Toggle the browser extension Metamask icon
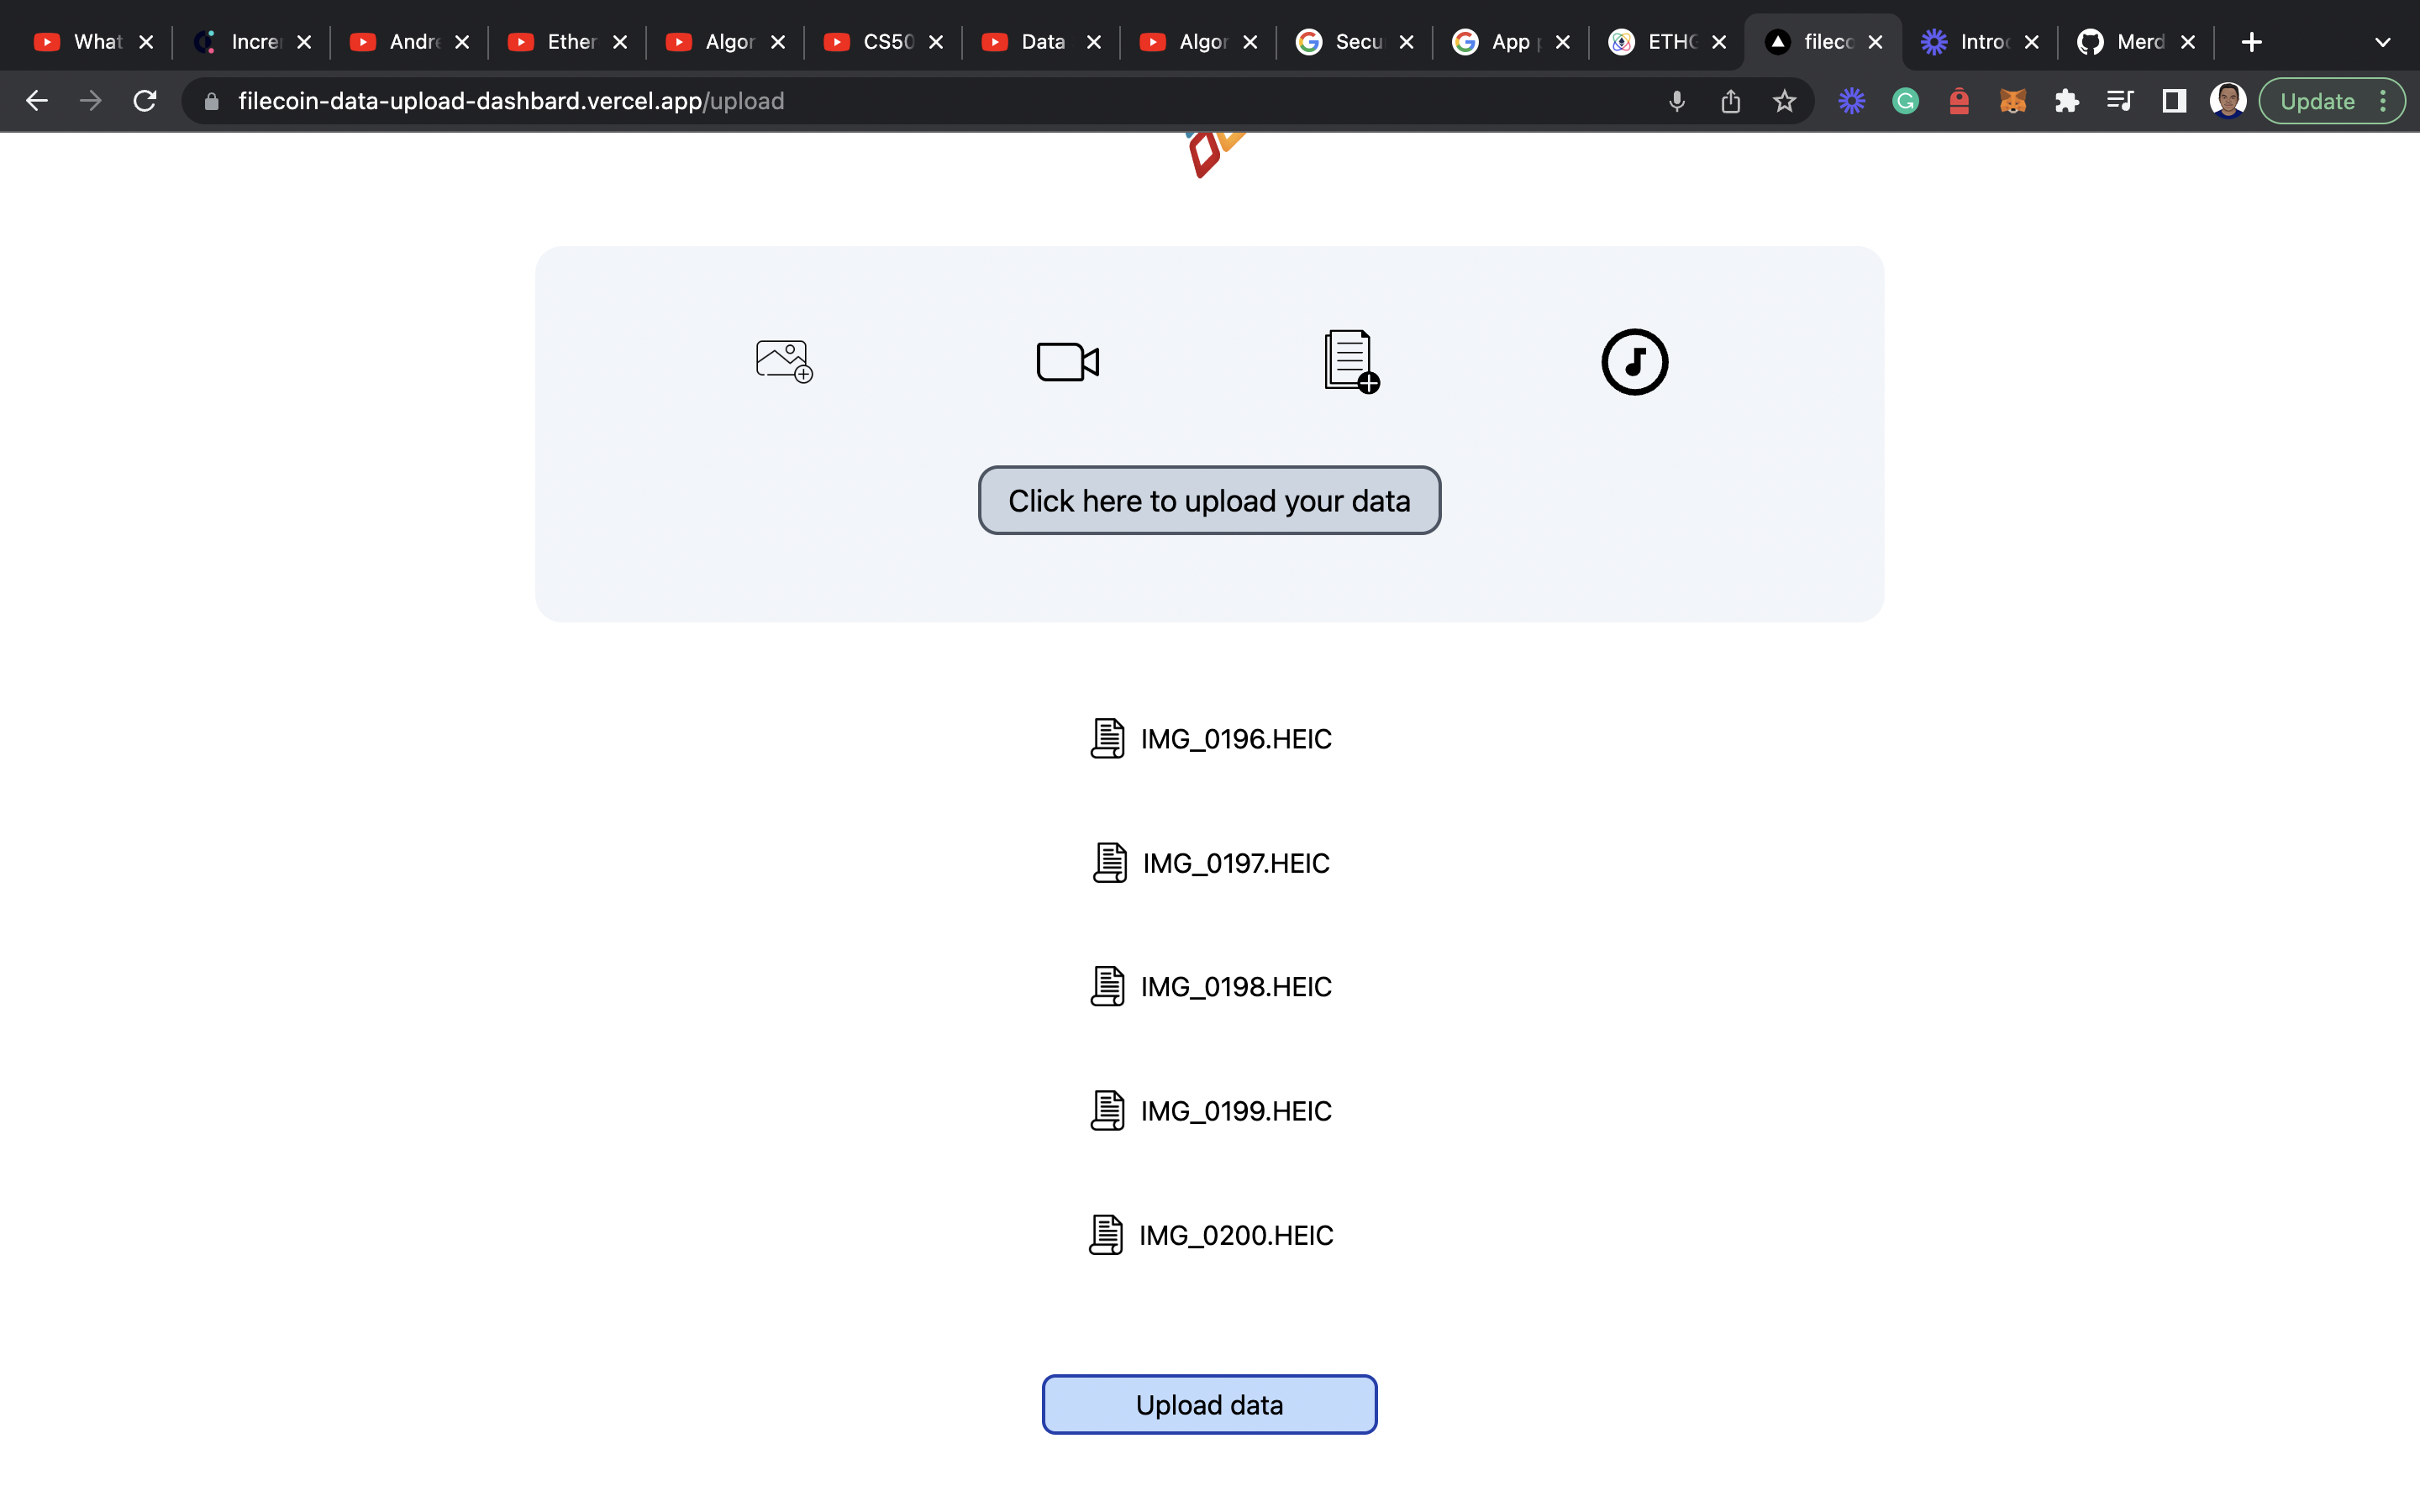Viewport: 2420px width, 1512px height. point(2012,101)
